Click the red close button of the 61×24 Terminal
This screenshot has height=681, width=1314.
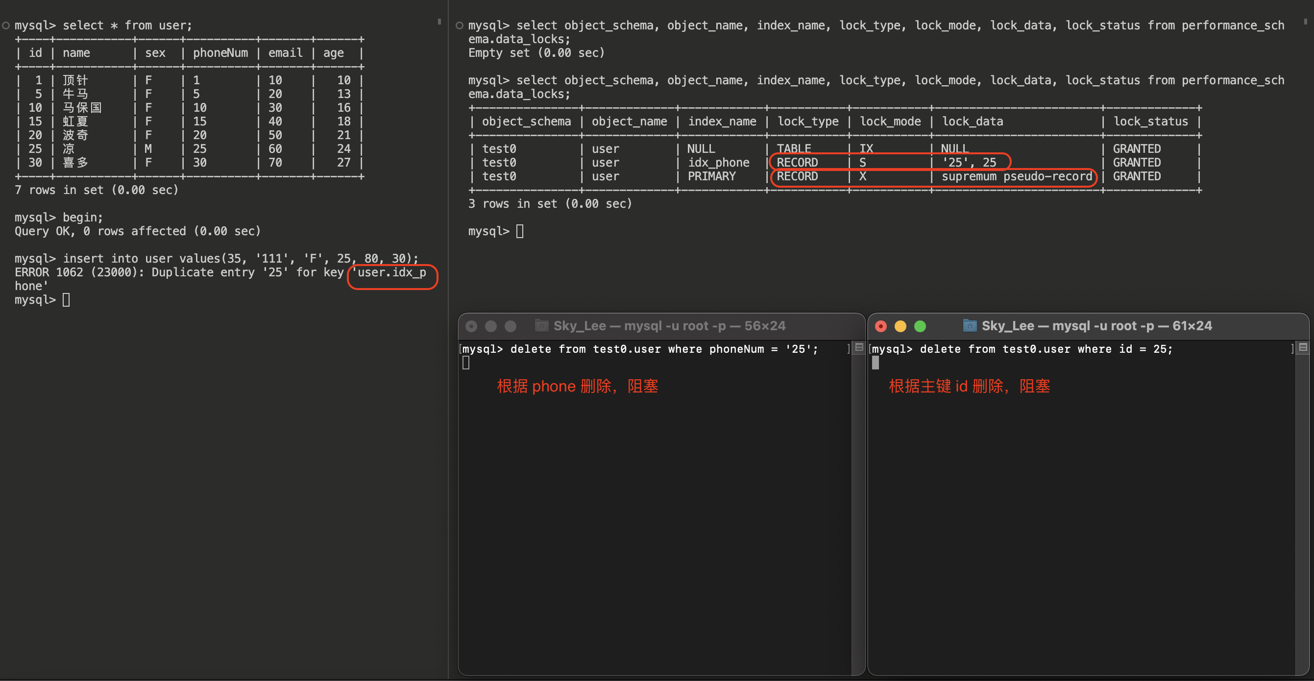pos(881,326)
